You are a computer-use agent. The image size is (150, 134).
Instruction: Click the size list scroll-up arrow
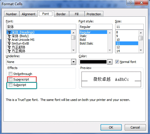141,33
